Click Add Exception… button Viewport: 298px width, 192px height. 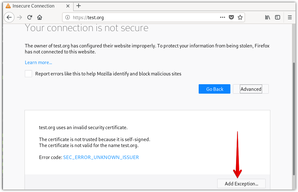tap(241, 184)
